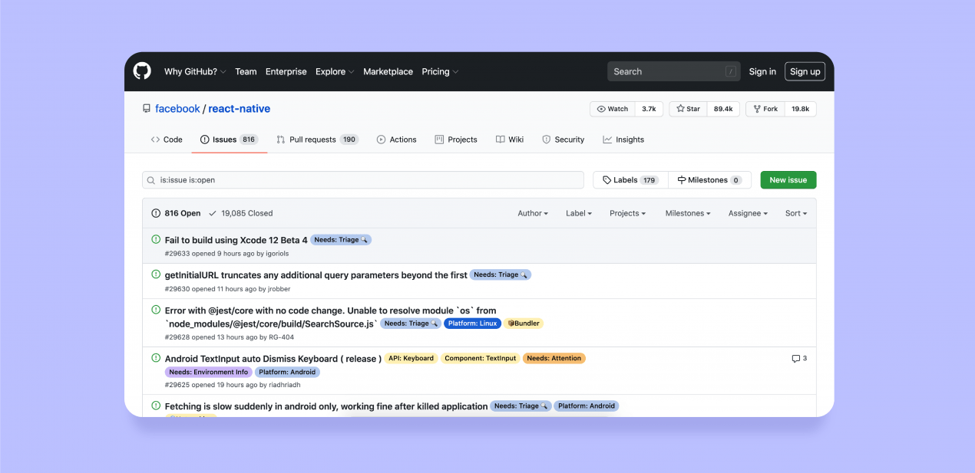975x473 pixels.
Task: Open getInitialURL truncates query parameters issue
Action: tap(316, 275)
